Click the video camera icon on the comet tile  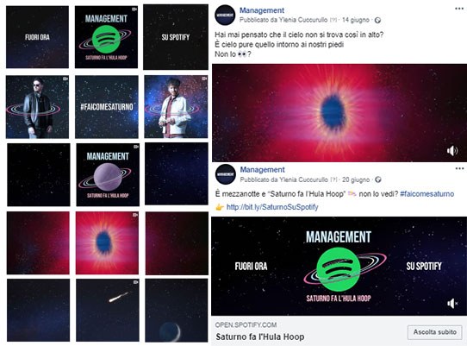pos(135,282)
